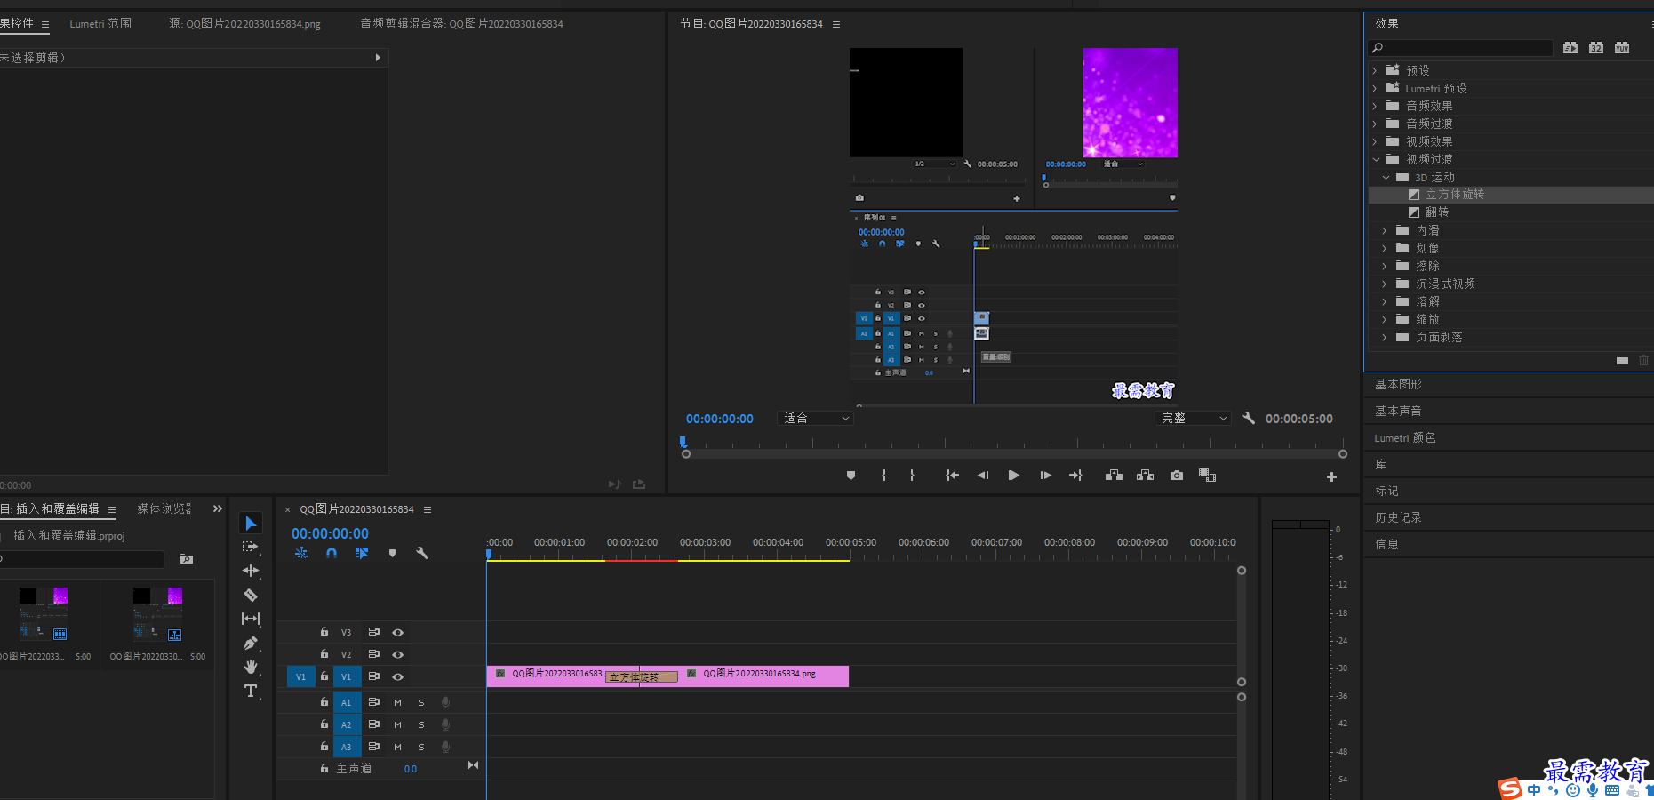Click the 立方体旋转 transition on timeline
The width and height of the screenshot is (1654, 800).
[x=641, y=677]
